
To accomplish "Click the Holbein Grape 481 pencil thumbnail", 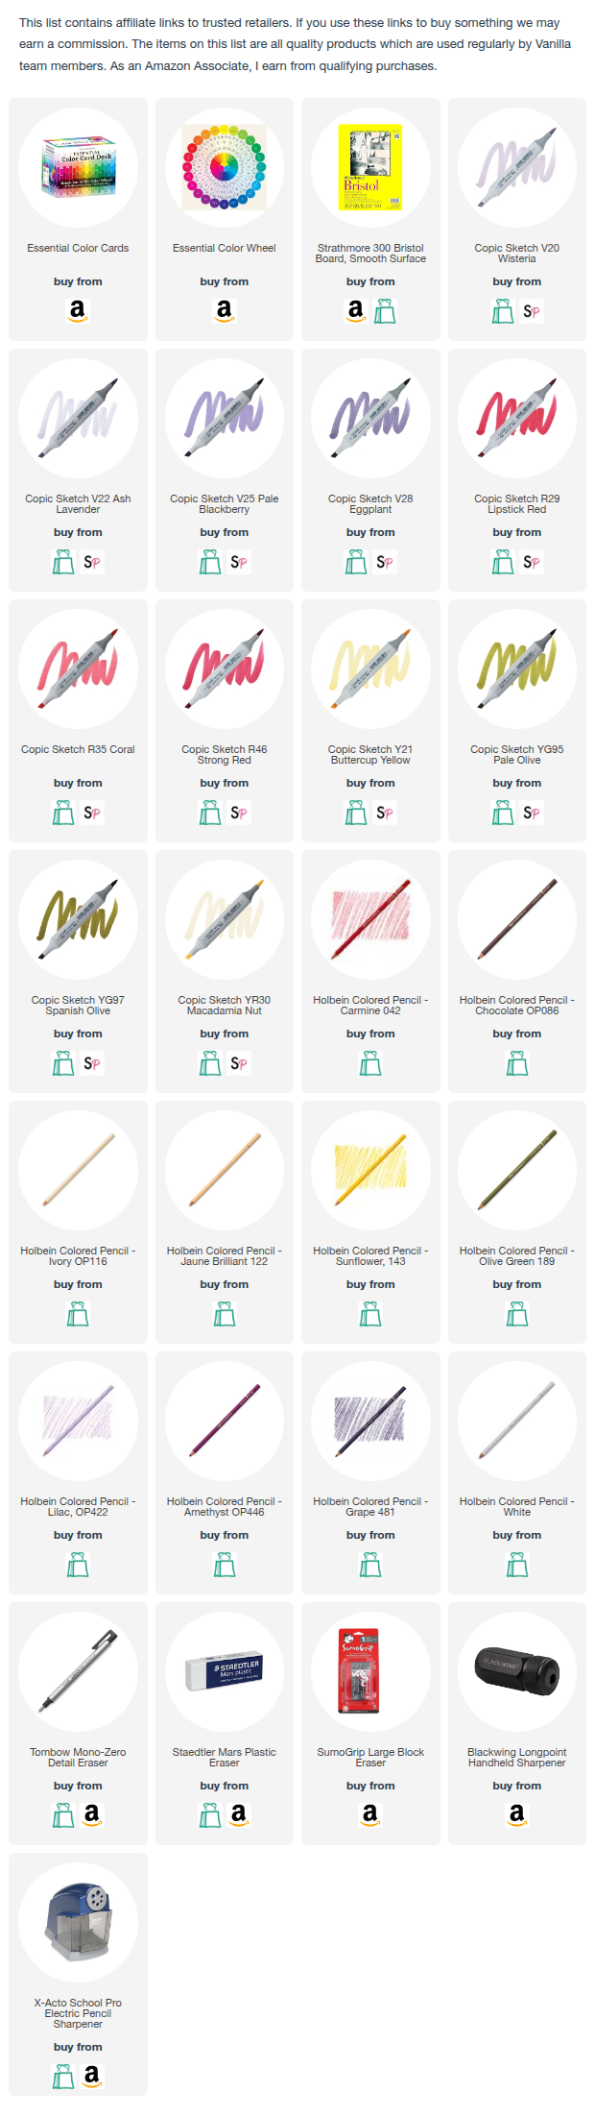I will pos(370,1422).
